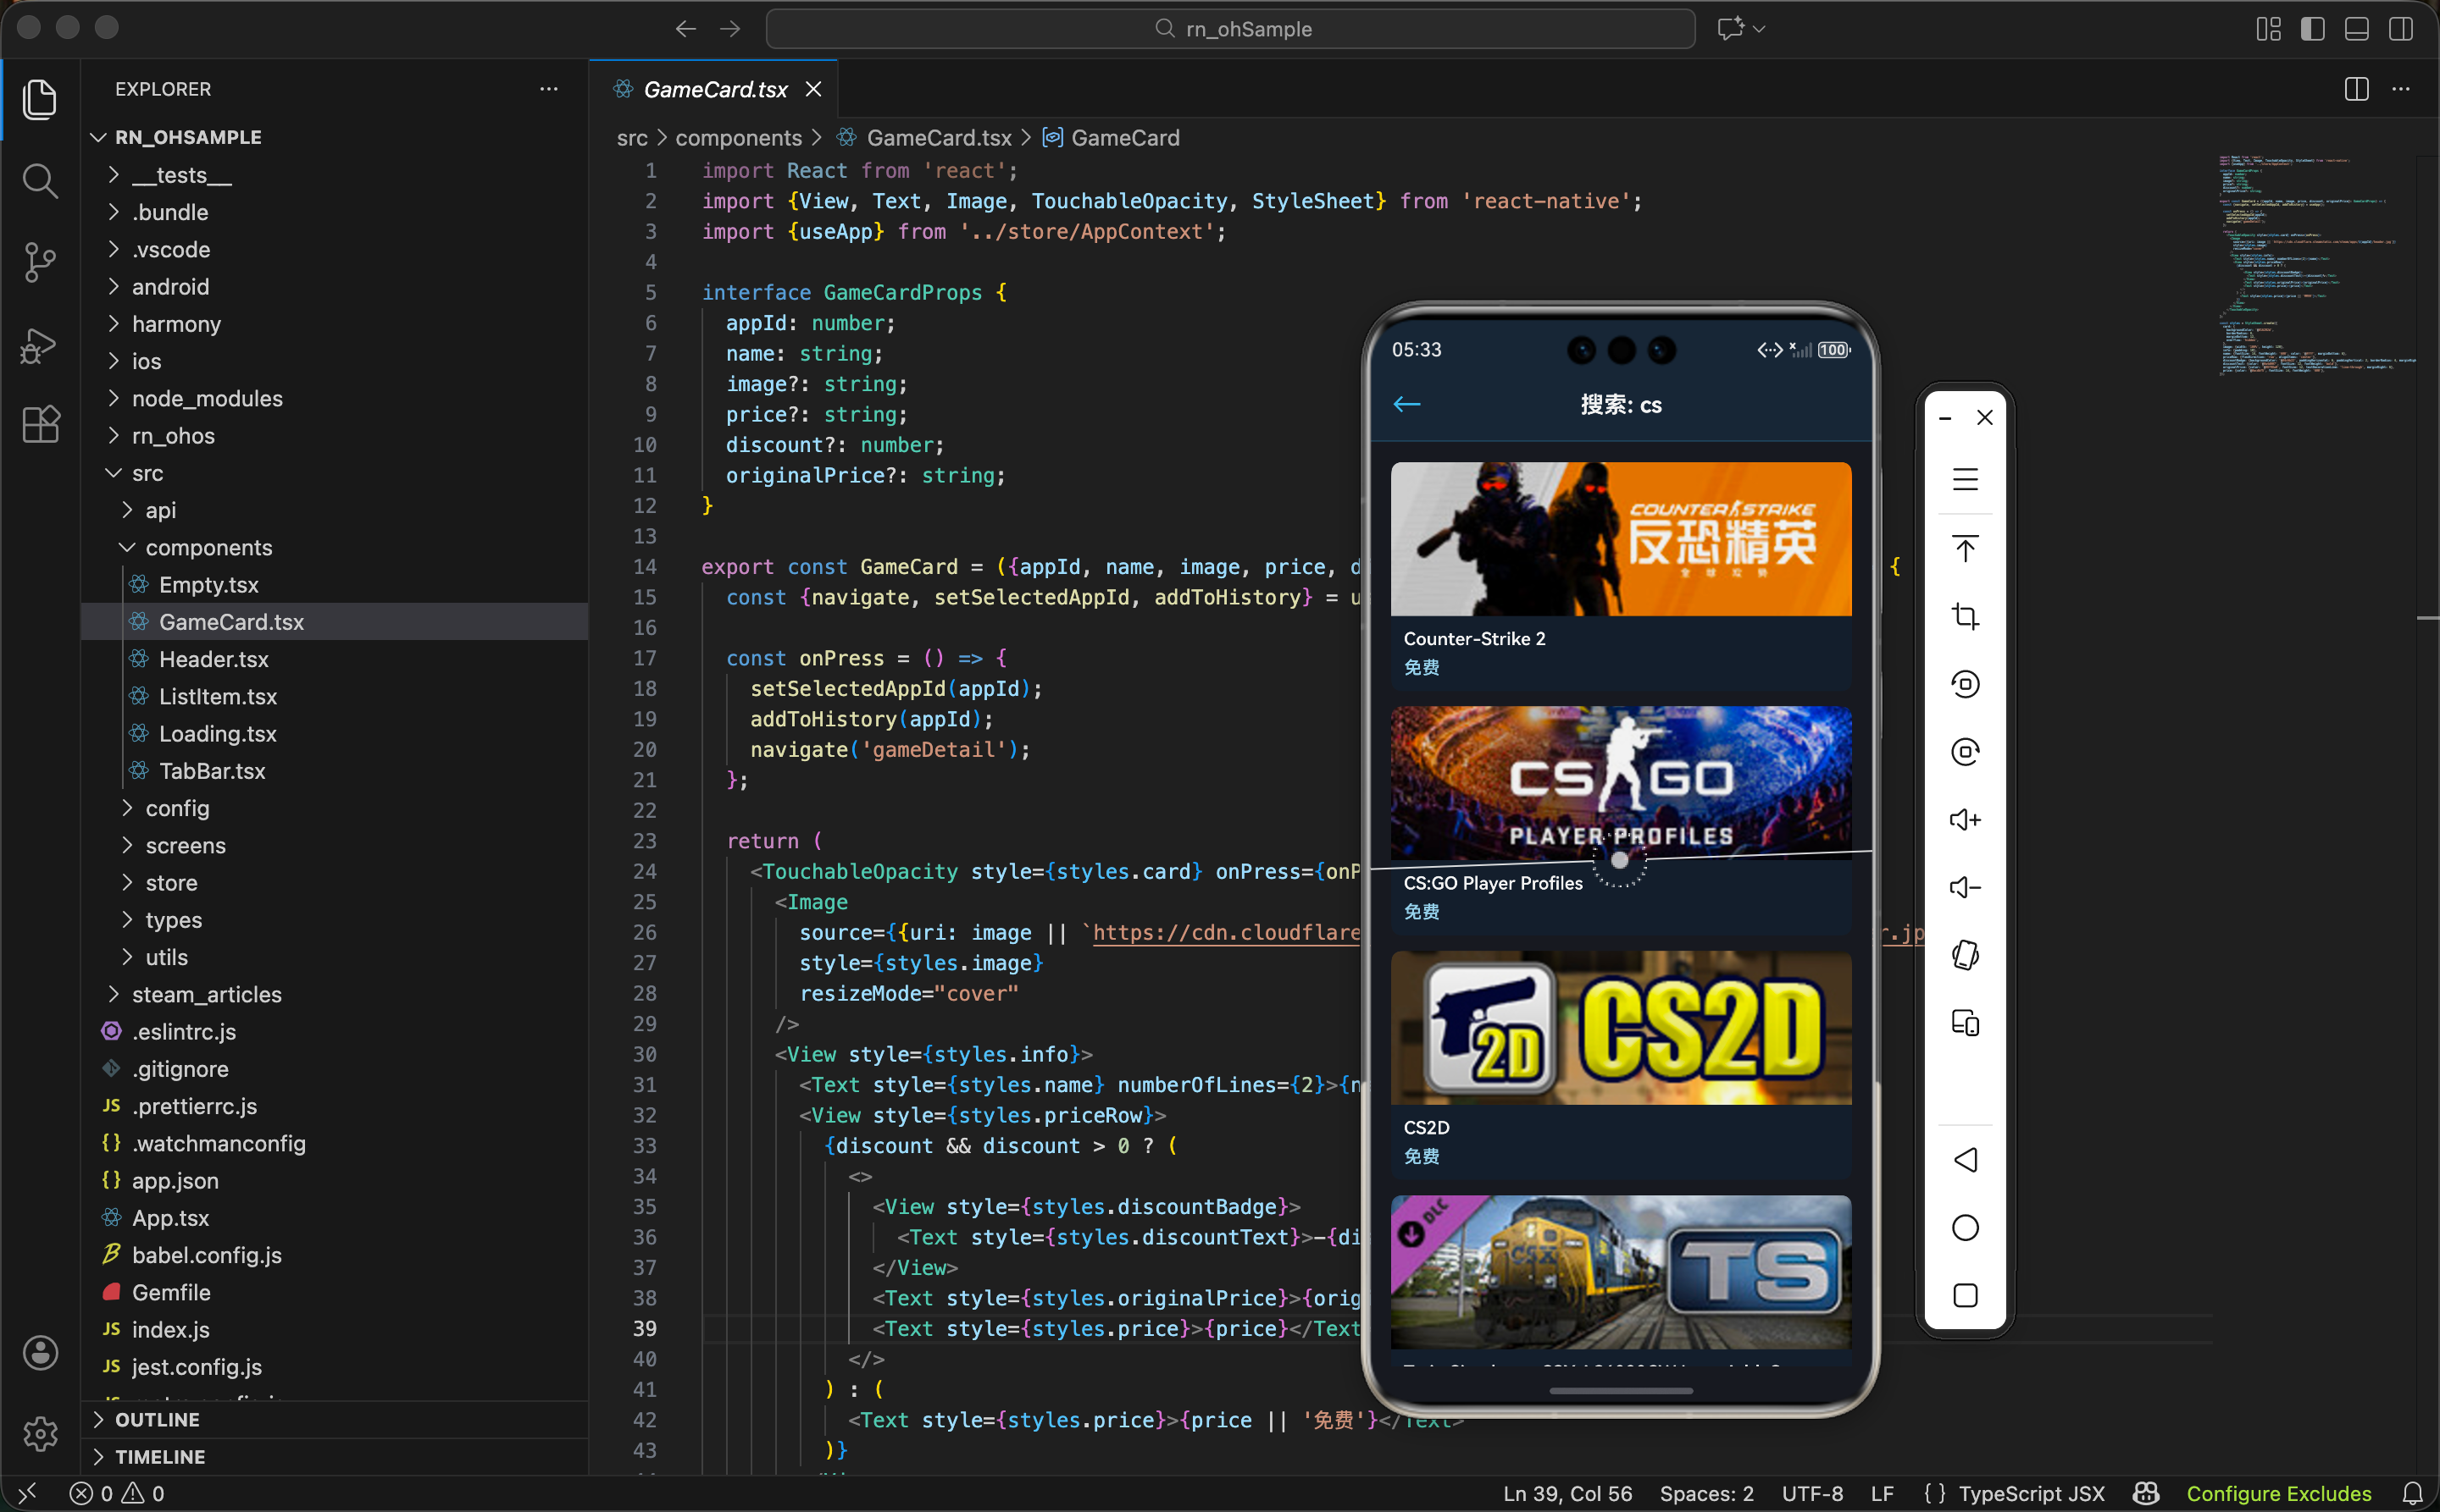Expand the OUTLINE section

[157, 1419]
